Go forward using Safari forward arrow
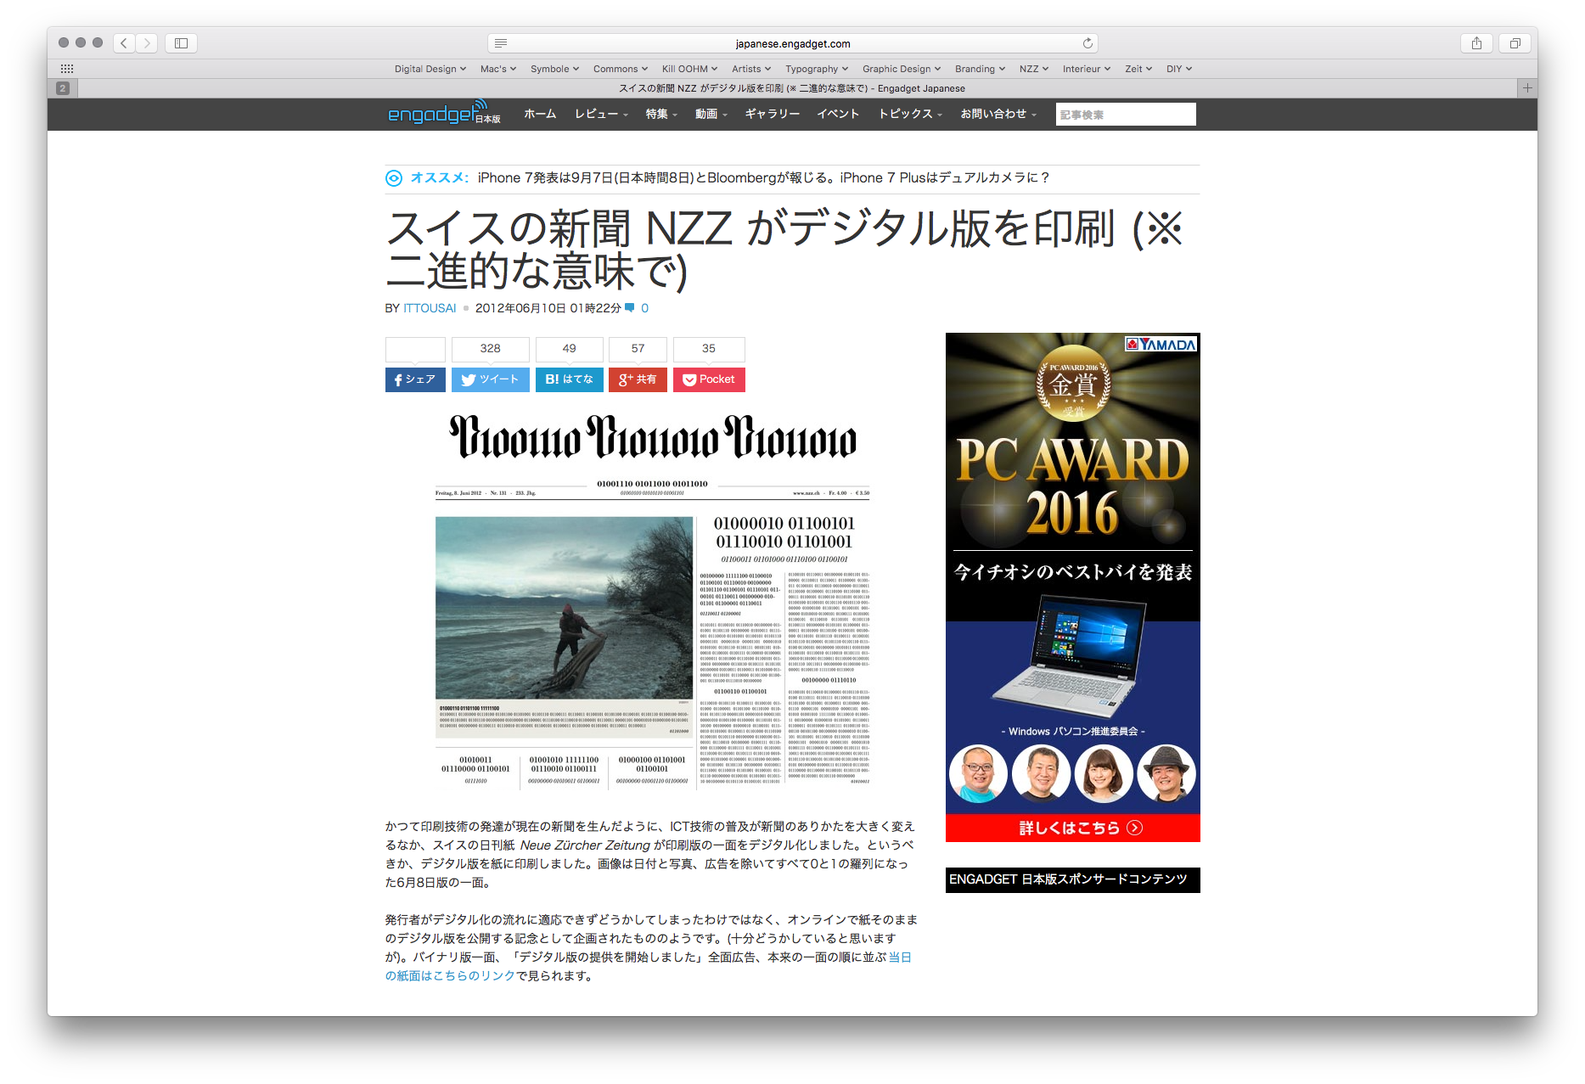The image size is (1585, 1084). 147,43
